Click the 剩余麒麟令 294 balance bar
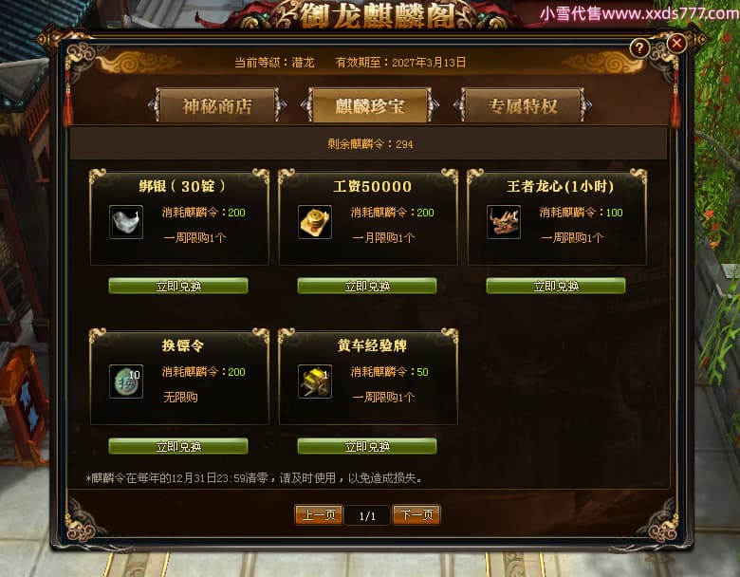Viewport: 740px width, 577px height. tap(369, 143)
